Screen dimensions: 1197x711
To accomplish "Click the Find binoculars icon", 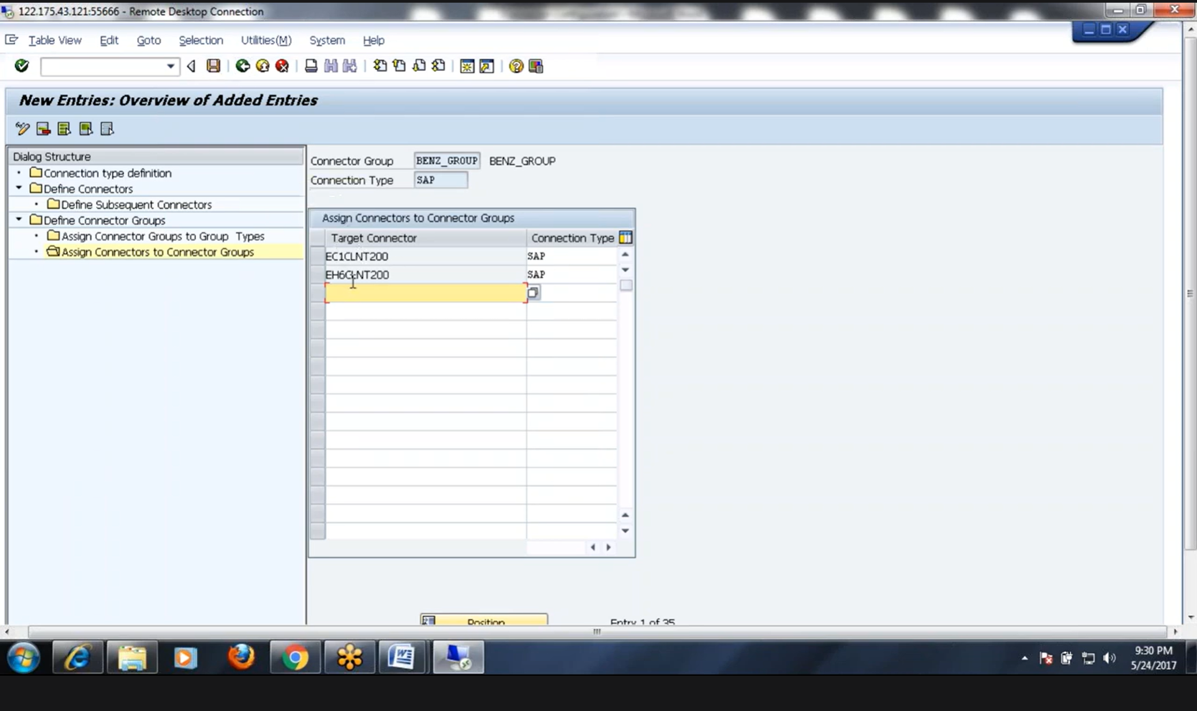I will [x=331, y=66].
